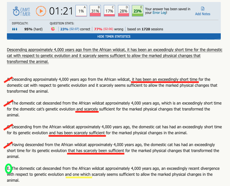
Task: Click the underlined question stem sentence
Action: 114,56
